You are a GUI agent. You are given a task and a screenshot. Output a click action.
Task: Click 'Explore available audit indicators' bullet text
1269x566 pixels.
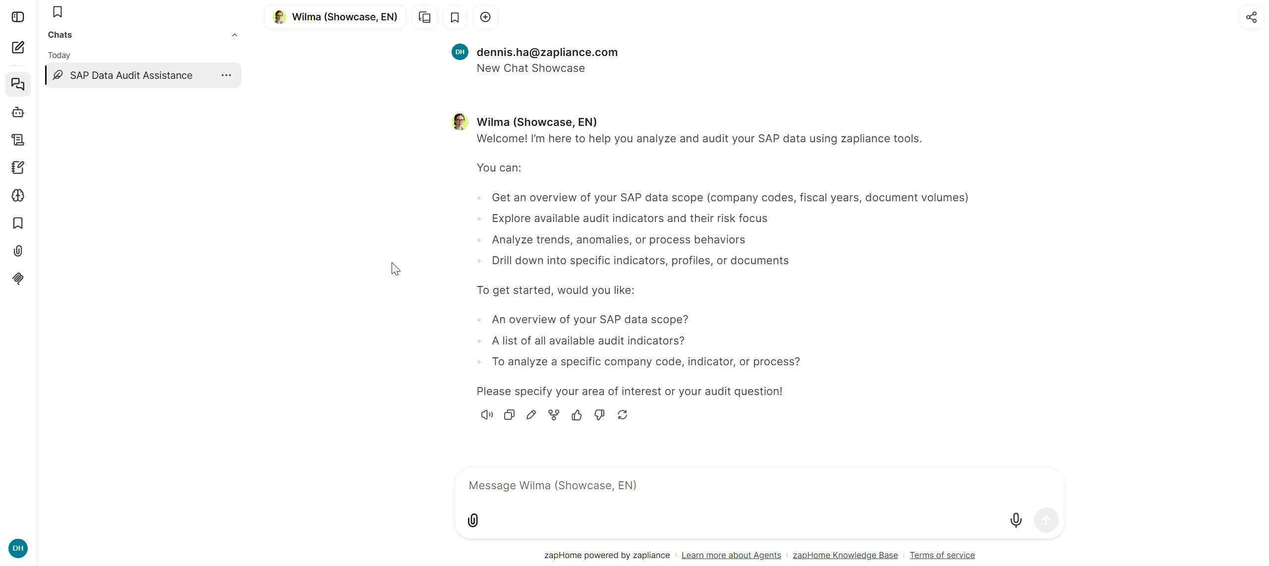click(630, 218)
